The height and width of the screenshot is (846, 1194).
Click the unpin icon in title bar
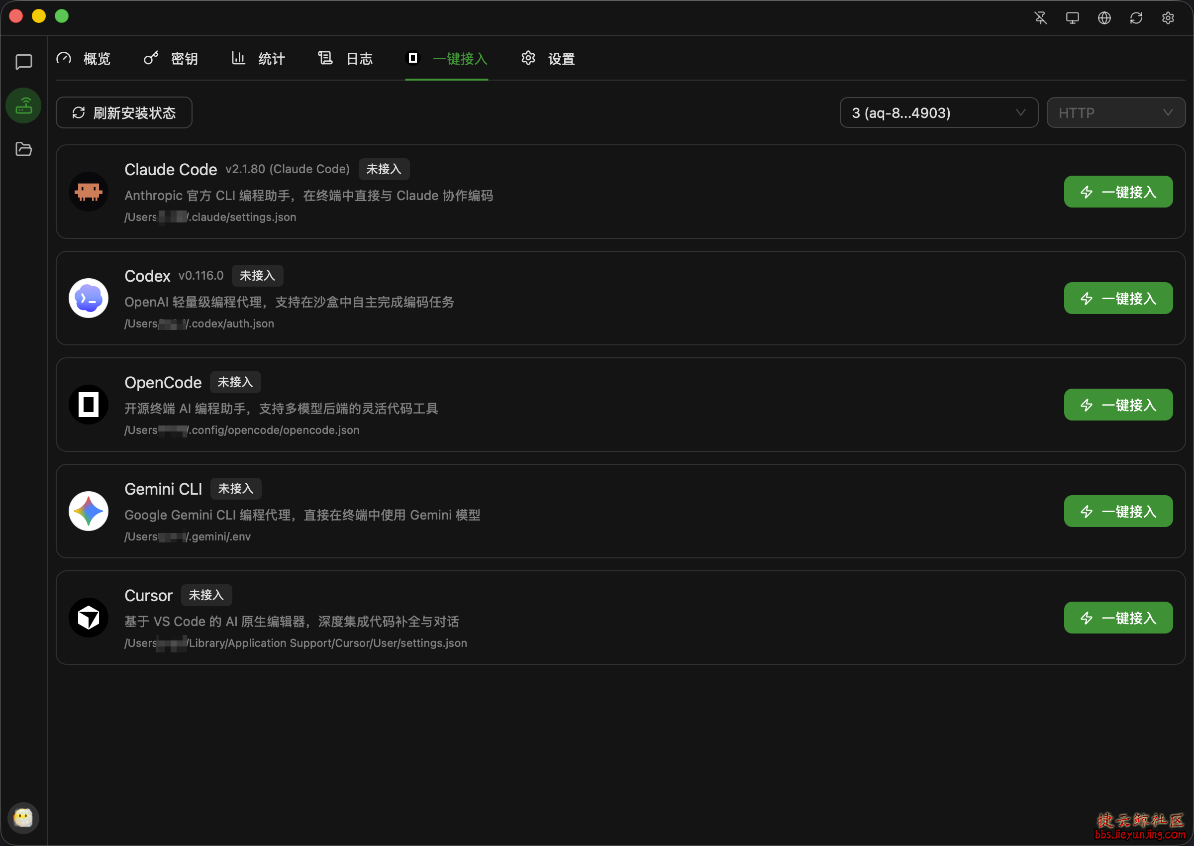tap(1040, 18)
